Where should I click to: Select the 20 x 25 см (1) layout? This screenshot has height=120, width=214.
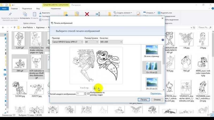(x=152, y=84)
